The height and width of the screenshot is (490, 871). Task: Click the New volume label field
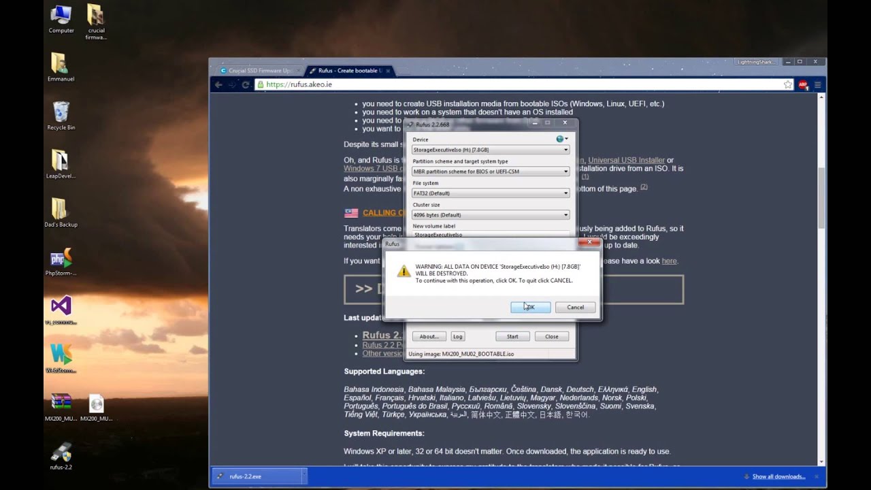(x=491, y=234)
